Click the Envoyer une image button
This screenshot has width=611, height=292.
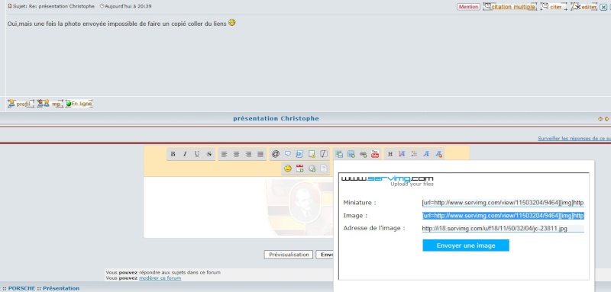click(x=466, y=245)
